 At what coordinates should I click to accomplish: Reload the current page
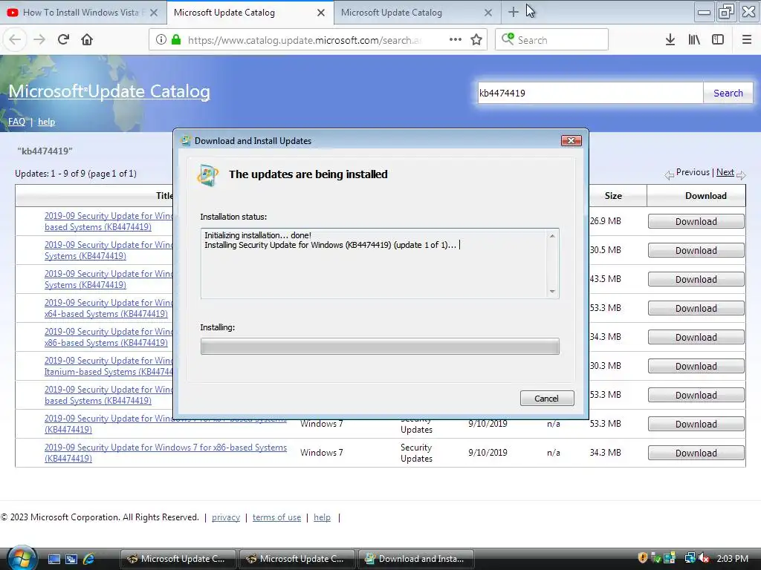[63, 40]
